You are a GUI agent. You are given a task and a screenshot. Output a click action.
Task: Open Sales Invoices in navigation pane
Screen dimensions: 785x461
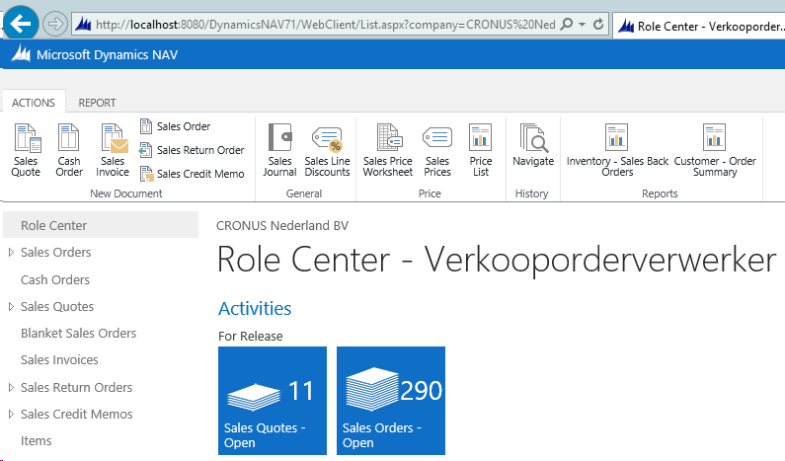[59, 360]
